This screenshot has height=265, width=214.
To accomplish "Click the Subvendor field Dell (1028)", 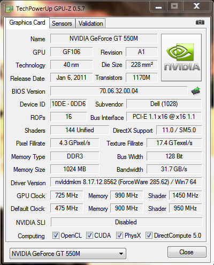I will click(164, 104).
